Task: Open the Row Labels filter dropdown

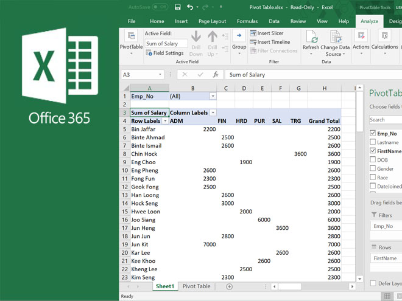Action: (x=164, y=121)
